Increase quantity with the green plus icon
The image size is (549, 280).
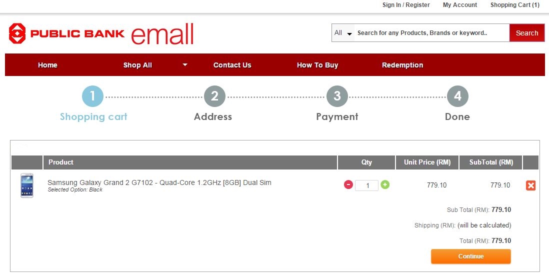coord(385,184)
